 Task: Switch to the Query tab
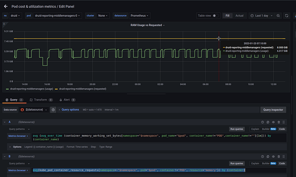click(14, 100)
